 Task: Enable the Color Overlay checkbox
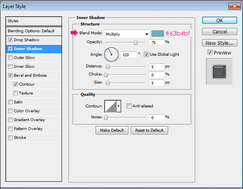[10, 111]
